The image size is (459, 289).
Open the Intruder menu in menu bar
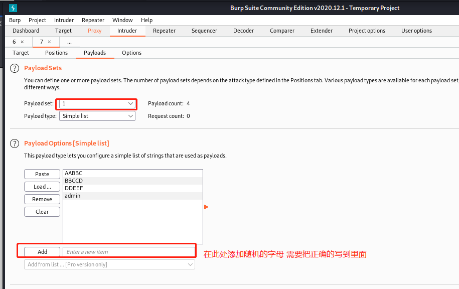click(64, 20)
